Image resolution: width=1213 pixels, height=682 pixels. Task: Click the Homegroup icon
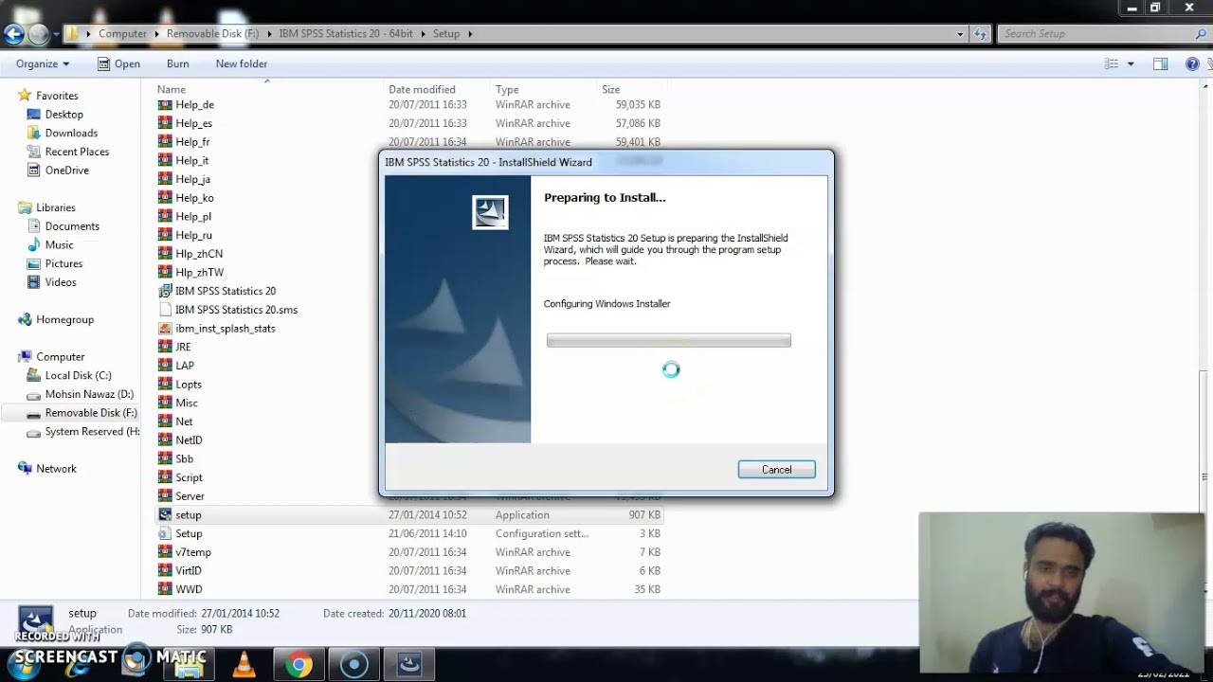24,319
